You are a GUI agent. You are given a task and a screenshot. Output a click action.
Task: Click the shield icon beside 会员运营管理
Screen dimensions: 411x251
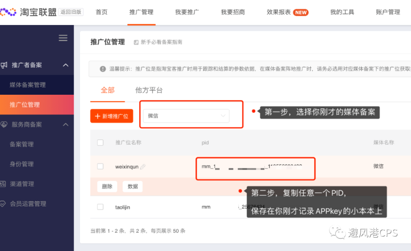pos(3,204)
